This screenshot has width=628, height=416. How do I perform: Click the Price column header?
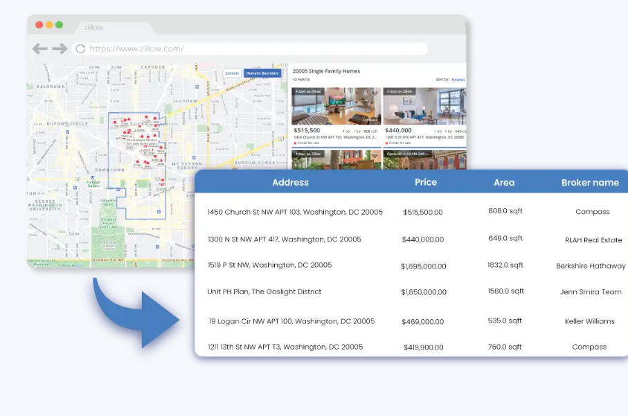[426, 182]
